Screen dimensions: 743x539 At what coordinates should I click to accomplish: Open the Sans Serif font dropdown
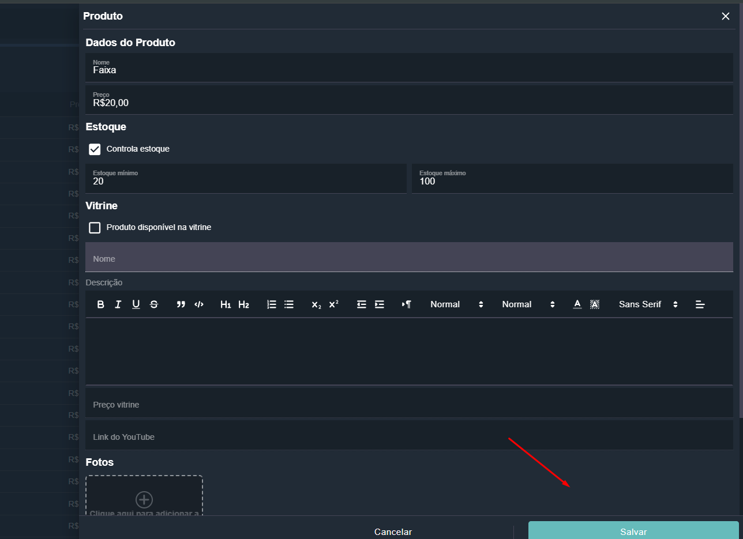click(648, 304)
